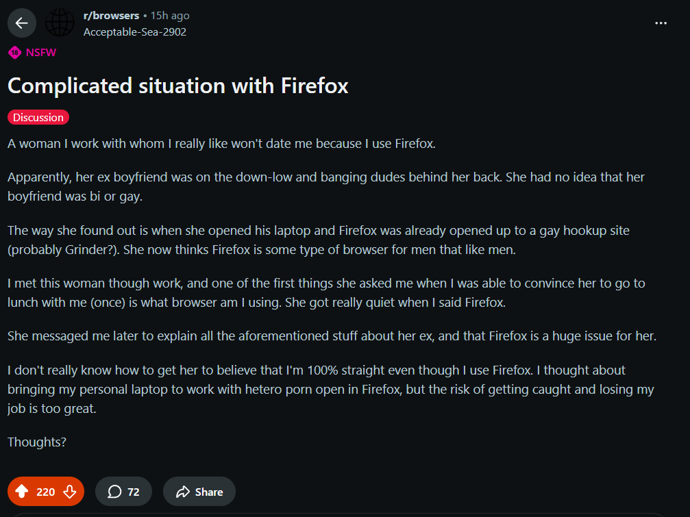Click the Share arrow icon
This screenshot has height=517, width=690.
point(183,492)
